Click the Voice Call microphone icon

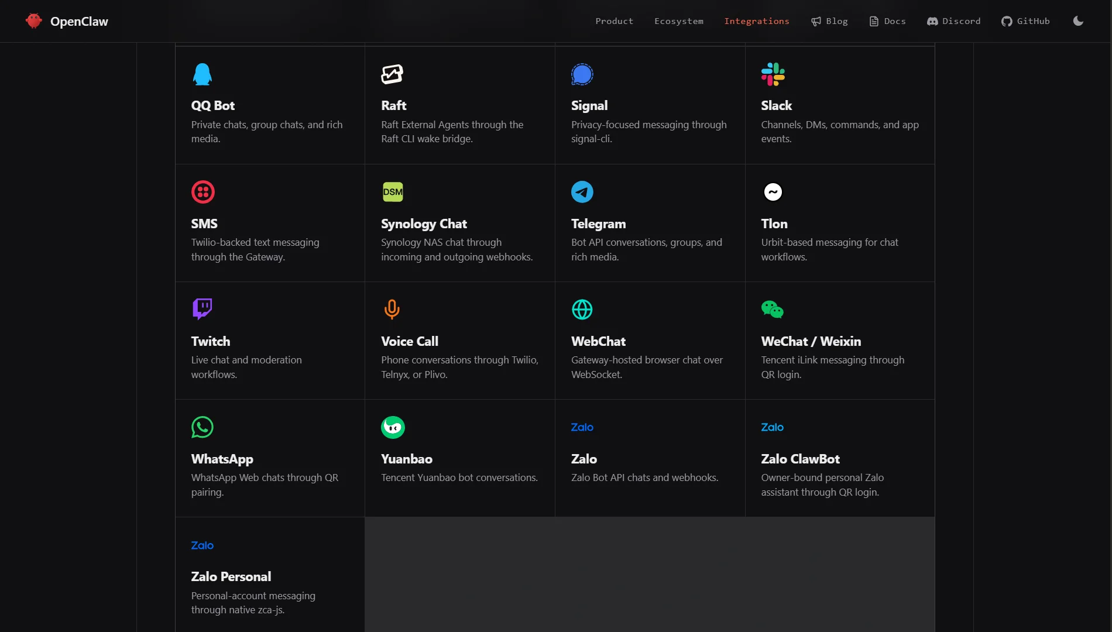[x=392, y=310]
